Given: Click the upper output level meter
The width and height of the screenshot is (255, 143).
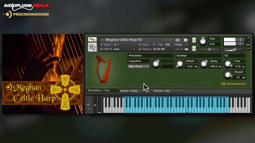Looking at the screenshot, I should [234, 40].
